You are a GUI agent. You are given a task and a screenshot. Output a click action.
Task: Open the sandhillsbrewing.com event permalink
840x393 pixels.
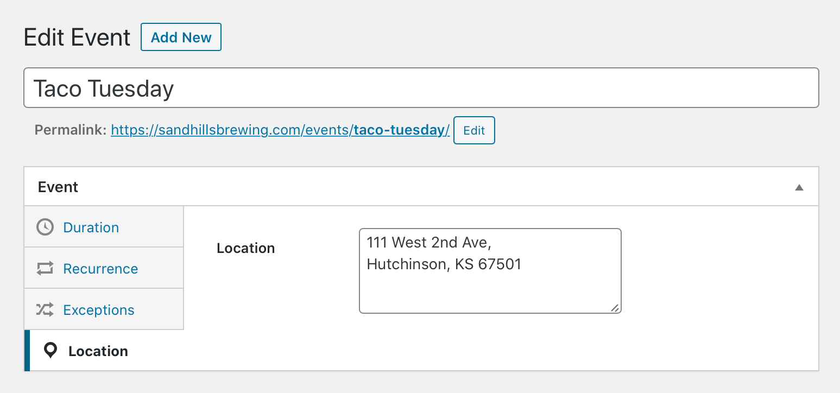click(x=280, y=130)
